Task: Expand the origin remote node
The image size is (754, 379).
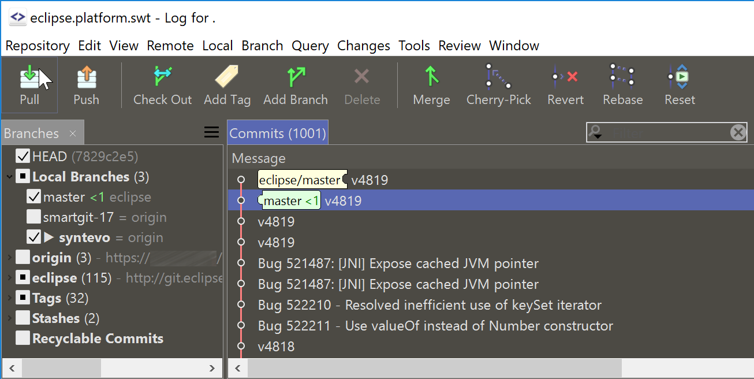Action: (8, 257)
